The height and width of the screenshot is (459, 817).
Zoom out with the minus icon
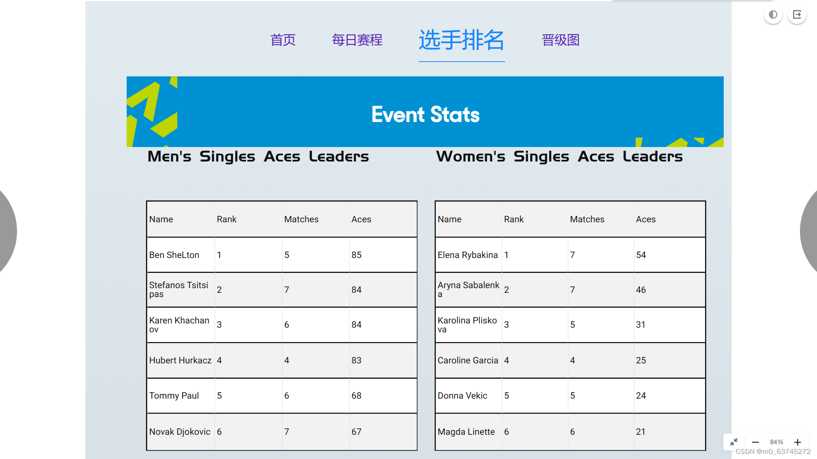[755, 442]
